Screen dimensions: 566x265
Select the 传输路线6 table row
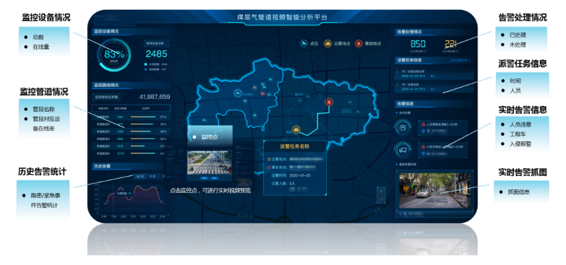[x=132, y=153]
